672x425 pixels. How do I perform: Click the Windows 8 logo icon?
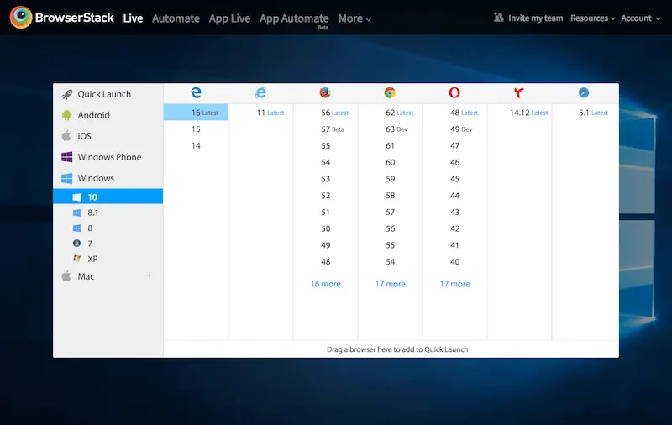[76, 228]
